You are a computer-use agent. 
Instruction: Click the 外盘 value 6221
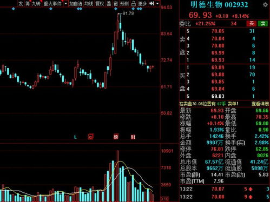click(x=218, y=156)
